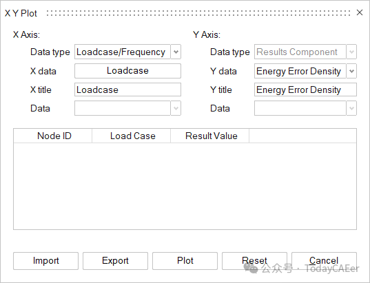This screenshot has height=283, width=370.
Task: Select the Energy Error Density Y data box
Action: click(300, 71)
